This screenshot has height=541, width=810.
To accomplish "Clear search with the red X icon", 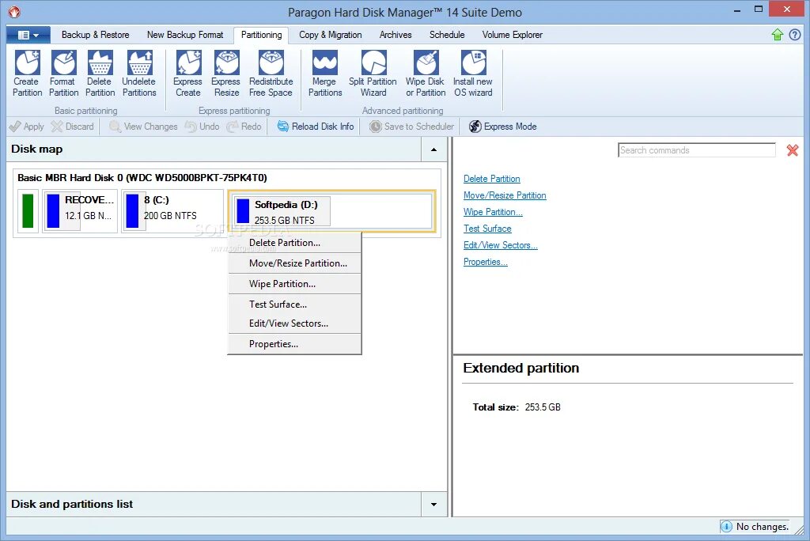I will [x=793, y=150].
